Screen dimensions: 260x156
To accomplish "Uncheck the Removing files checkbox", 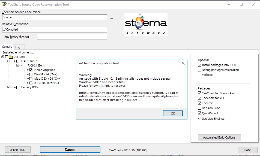I will (31, 70).
